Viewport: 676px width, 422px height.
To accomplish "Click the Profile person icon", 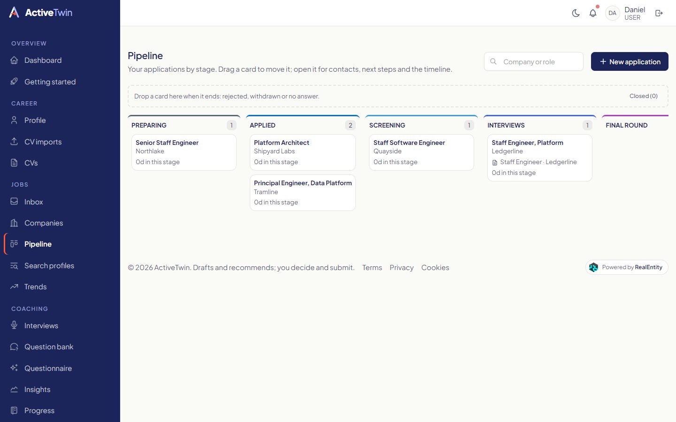I will click(x=14, y=120).
